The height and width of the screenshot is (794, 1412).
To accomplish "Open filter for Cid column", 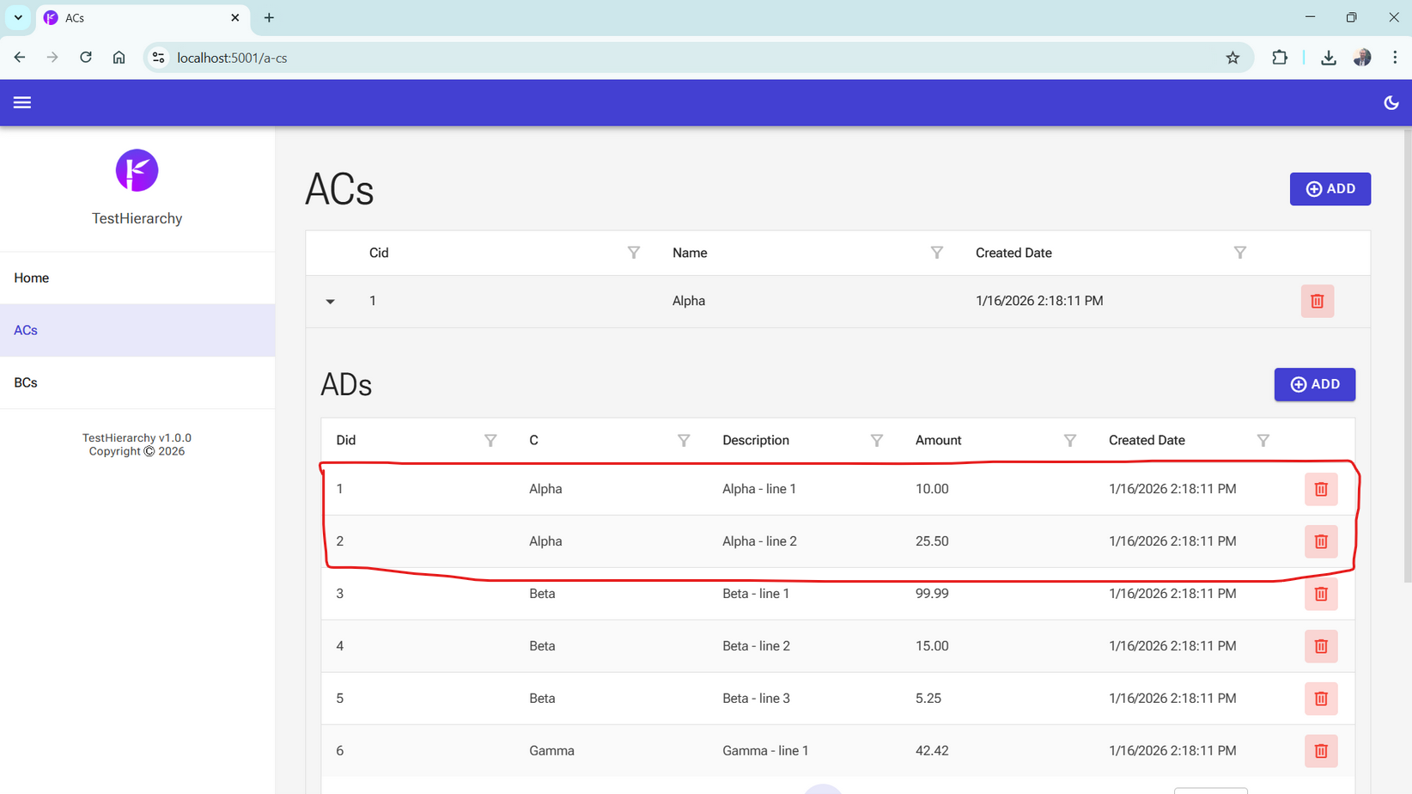I will click(x=633, y=253).
